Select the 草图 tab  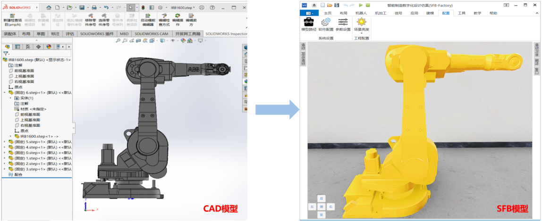pyautogui.click(x=41, y=34)
